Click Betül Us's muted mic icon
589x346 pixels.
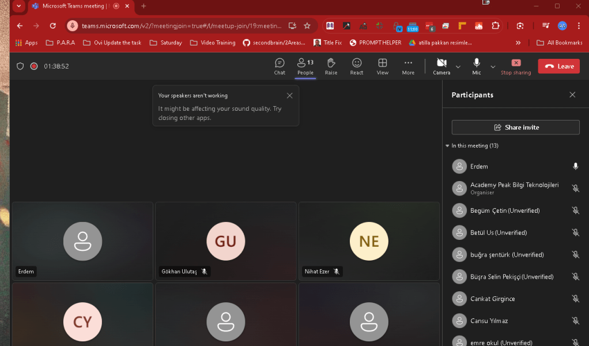[575, 232]
